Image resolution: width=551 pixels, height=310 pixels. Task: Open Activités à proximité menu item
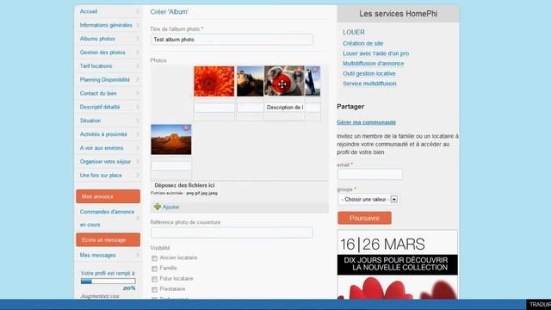tap(103, 134)
